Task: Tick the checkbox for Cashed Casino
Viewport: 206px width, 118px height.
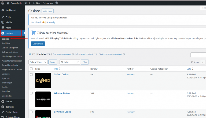Action: (x=31, y=74)
